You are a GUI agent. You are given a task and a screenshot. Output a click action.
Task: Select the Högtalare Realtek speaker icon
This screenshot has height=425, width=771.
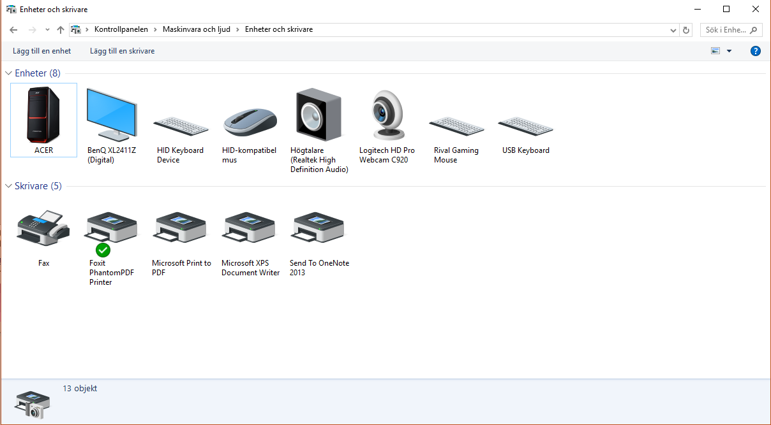(x=318, y=115)
